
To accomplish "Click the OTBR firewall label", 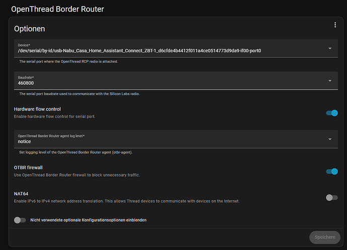I will click(28, 168).
